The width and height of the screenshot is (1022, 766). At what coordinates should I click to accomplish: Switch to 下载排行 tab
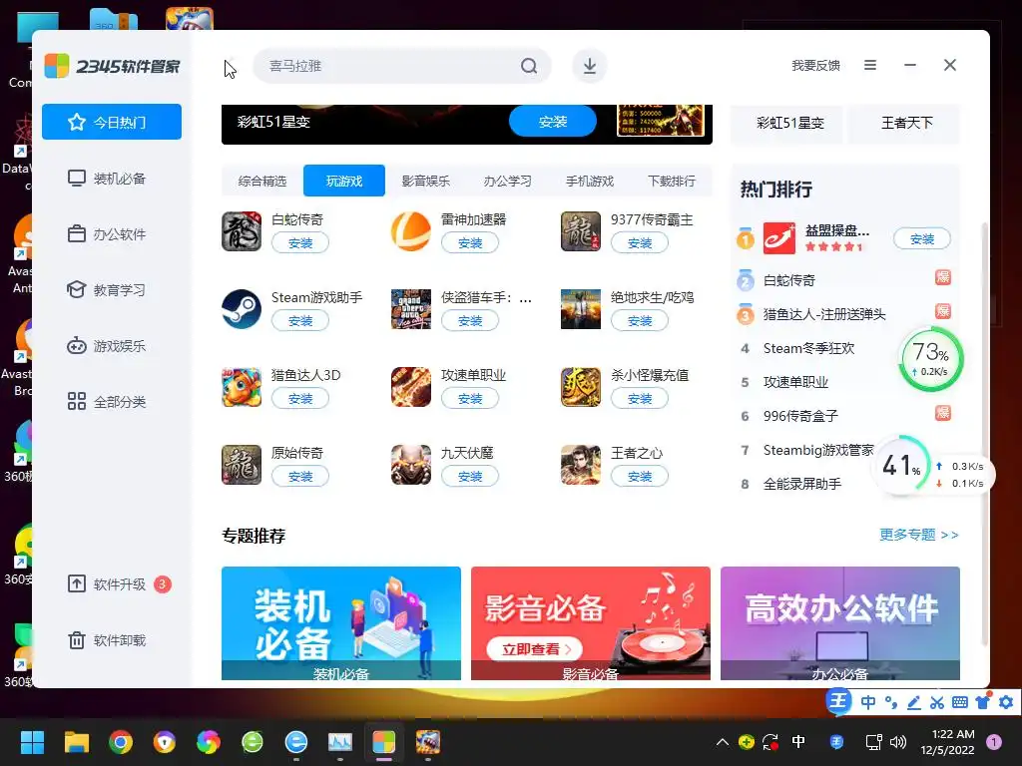(x=672, y=182)
